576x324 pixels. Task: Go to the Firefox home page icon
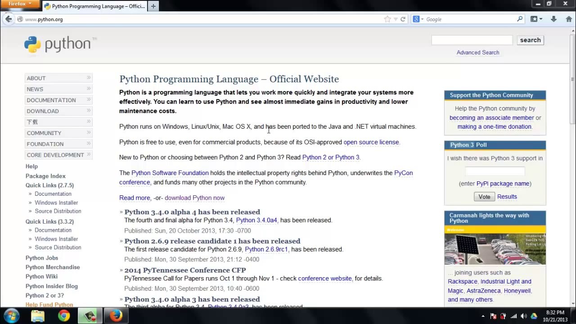click(x=569, y=19)
